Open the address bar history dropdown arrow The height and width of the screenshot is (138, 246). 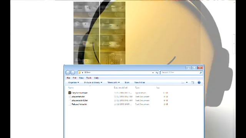click(153, 72)
